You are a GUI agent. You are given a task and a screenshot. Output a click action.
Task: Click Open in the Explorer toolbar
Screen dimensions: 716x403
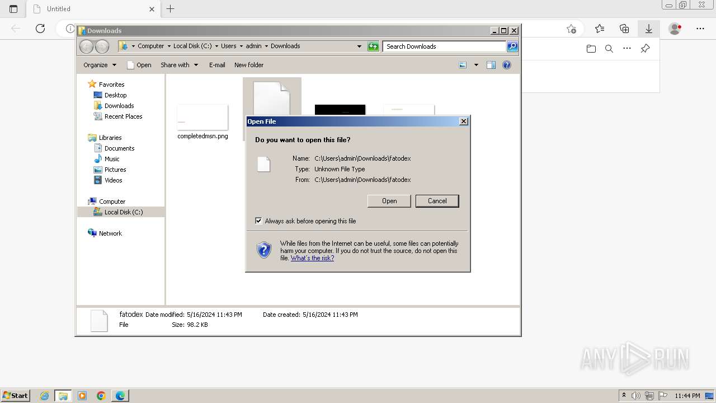click(139, 65)
